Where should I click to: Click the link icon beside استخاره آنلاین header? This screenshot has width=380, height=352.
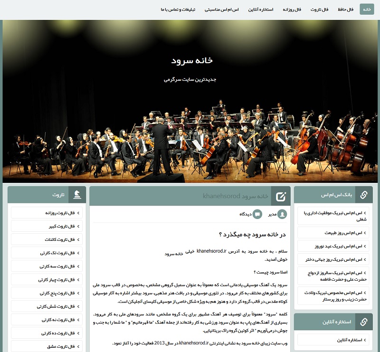coord(364,322)
